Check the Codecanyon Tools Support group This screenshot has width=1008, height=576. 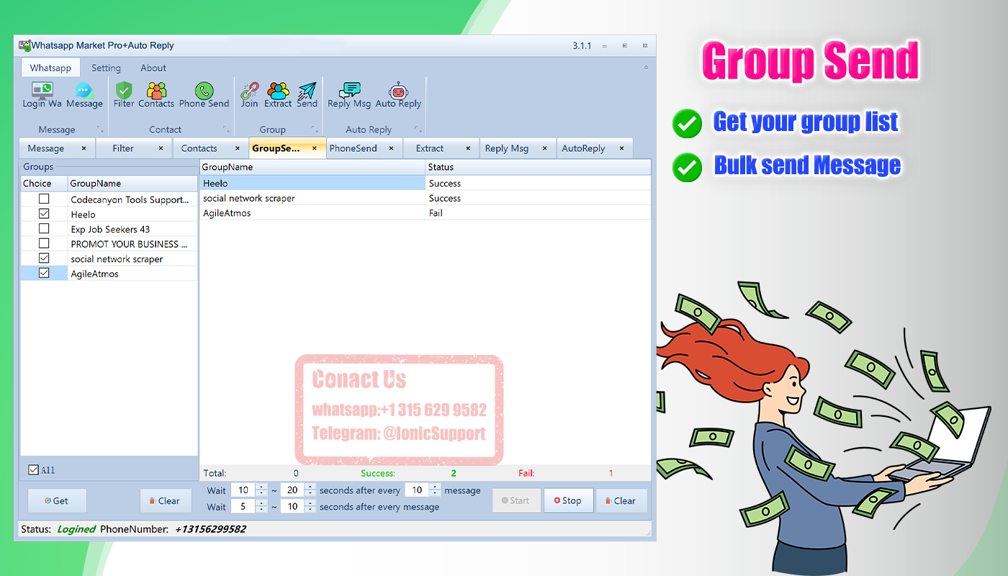click(x=44, y=199)
